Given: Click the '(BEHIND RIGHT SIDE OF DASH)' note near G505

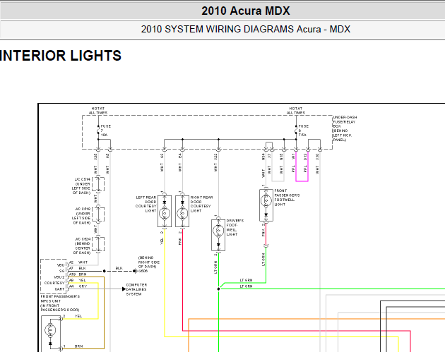Looking at the screenshot, I should click(x=149, y=262).
